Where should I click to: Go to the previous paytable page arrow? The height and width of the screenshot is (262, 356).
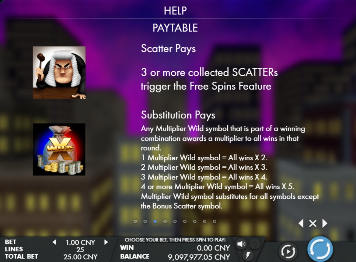pyautogui.click(x=301, y=223)
